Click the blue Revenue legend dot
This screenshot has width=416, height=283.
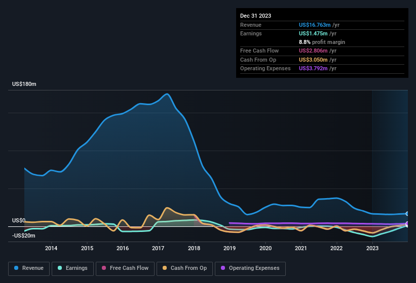[16, 268]
